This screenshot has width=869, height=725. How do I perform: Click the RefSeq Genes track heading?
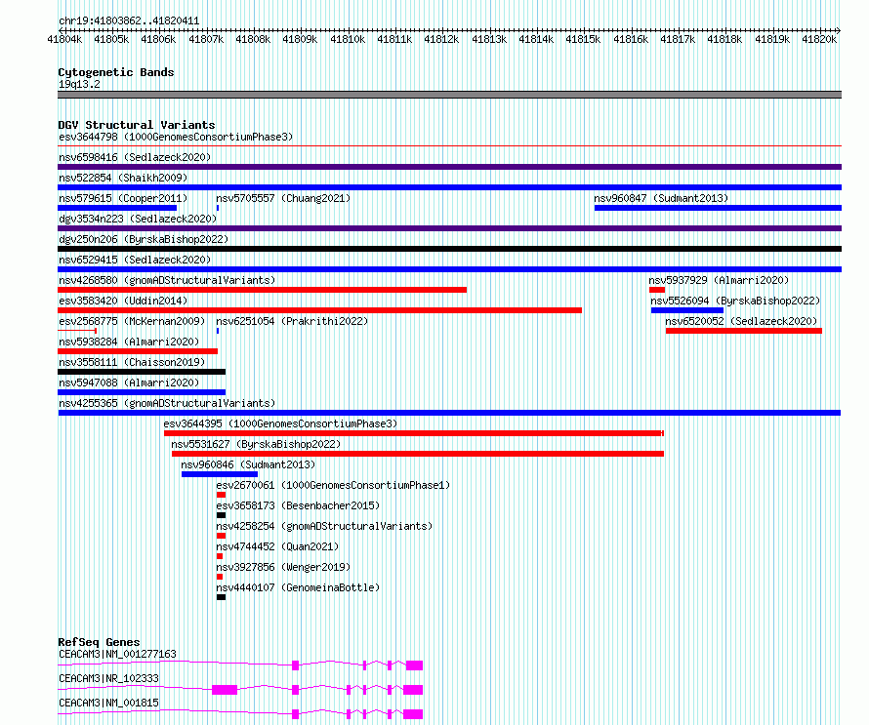click(99, 642)
